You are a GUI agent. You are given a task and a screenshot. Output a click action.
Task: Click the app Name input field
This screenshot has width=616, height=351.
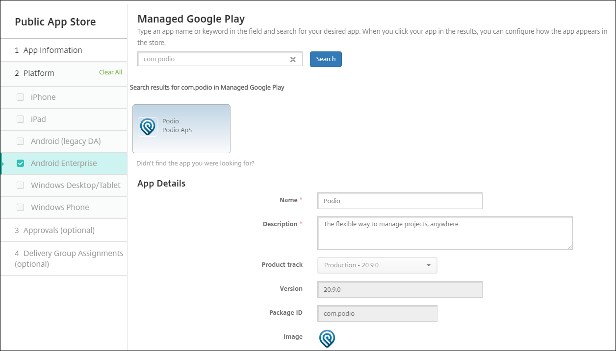[x=400, y=201]
